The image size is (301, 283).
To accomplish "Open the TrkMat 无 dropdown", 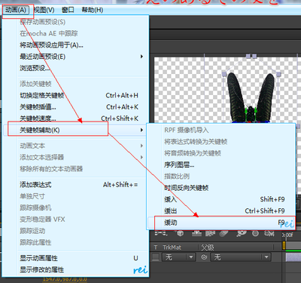I will 178,257.
